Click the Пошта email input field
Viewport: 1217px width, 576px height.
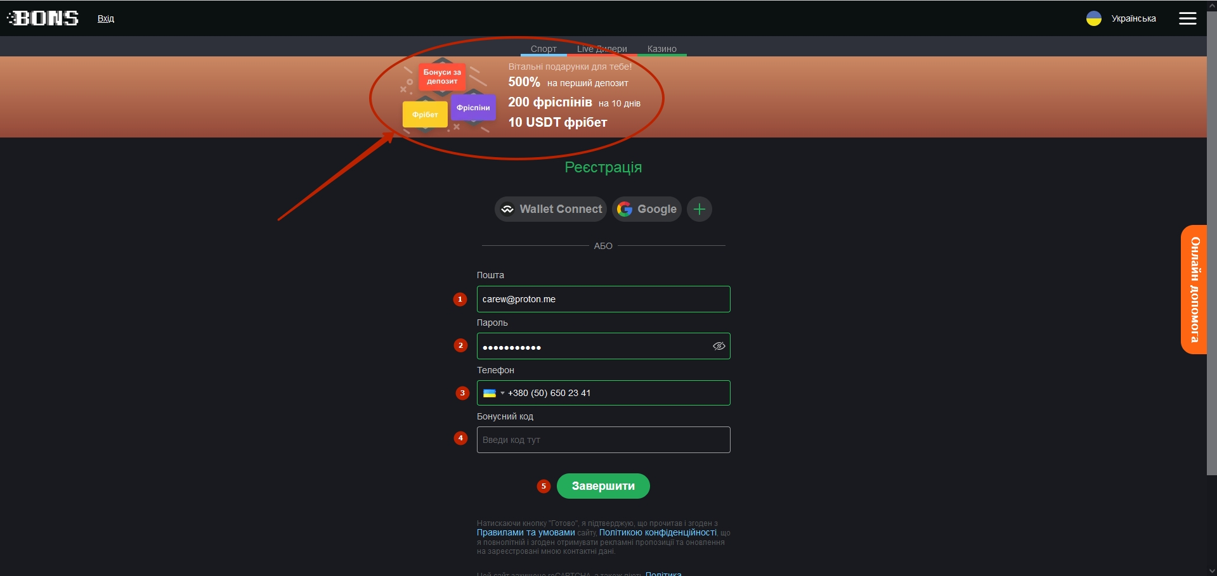pos(603,299)
